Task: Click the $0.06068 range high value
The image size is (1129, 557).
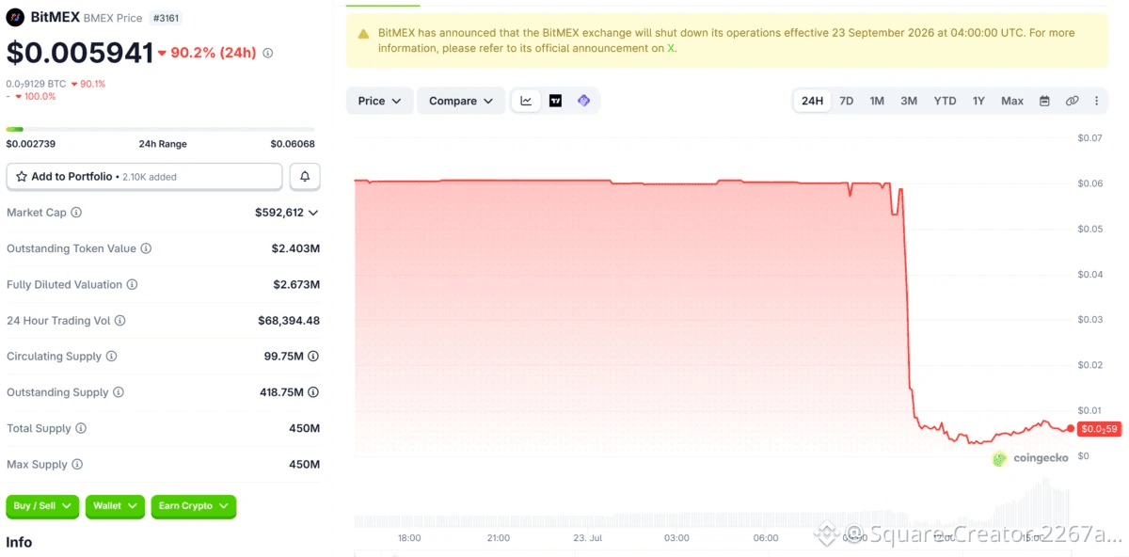Action: tap(293, 144)
